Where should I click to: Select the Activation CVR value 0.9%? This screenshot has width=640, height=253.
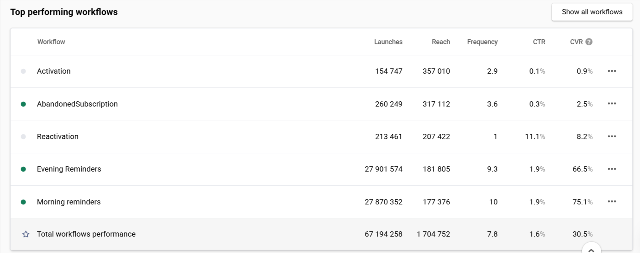coord(585,71)
